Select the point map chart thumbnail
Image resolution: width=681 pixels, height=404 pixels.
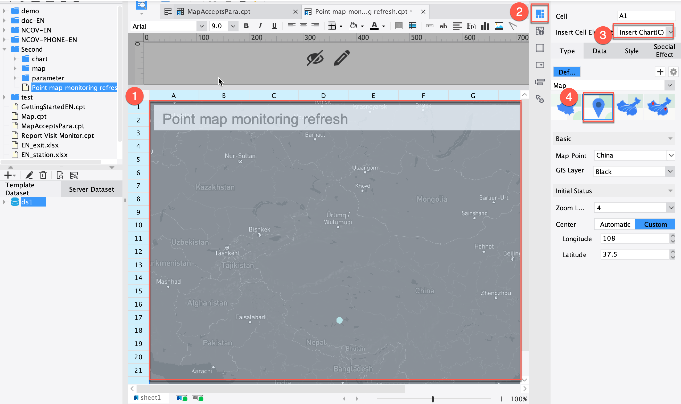click(598, 107)
